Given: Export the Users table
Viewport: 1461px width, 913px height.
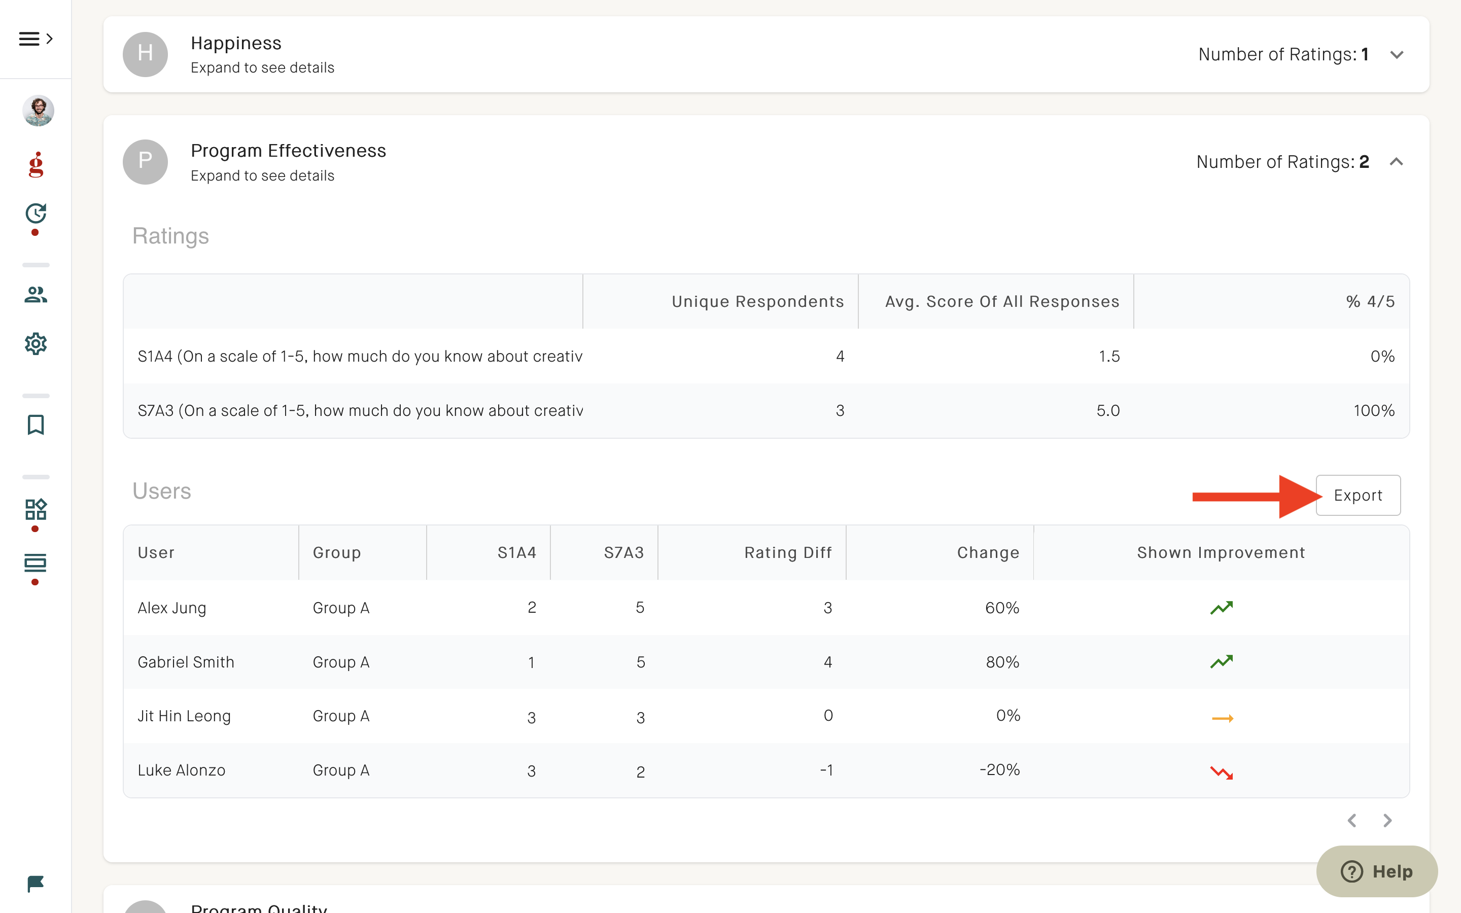Looking at the screenshot, I should pyautogui.click(x=1358, y=495).
